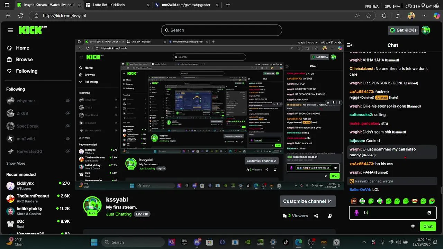Open followed channel whyomar
Screen dimensions: 443x249
pyautogui.click(x=38, y=101)
